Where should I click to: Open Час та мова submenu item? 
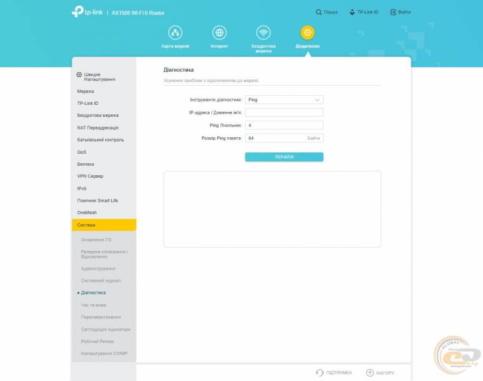click(93, 305)
